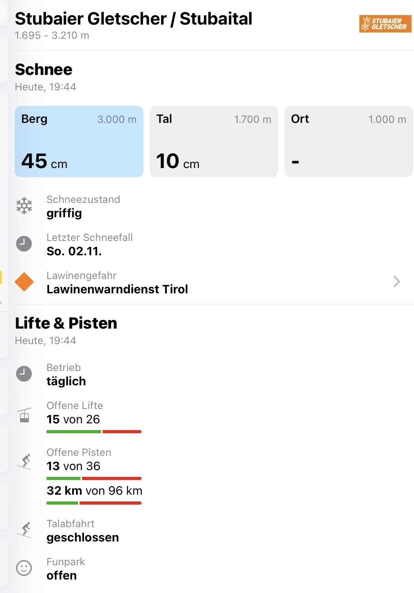This screenshot has height=593, width=414.
Task: Select the Ort 1.000 m snow card
Action: pyautogui.click(x=349, y=142)
